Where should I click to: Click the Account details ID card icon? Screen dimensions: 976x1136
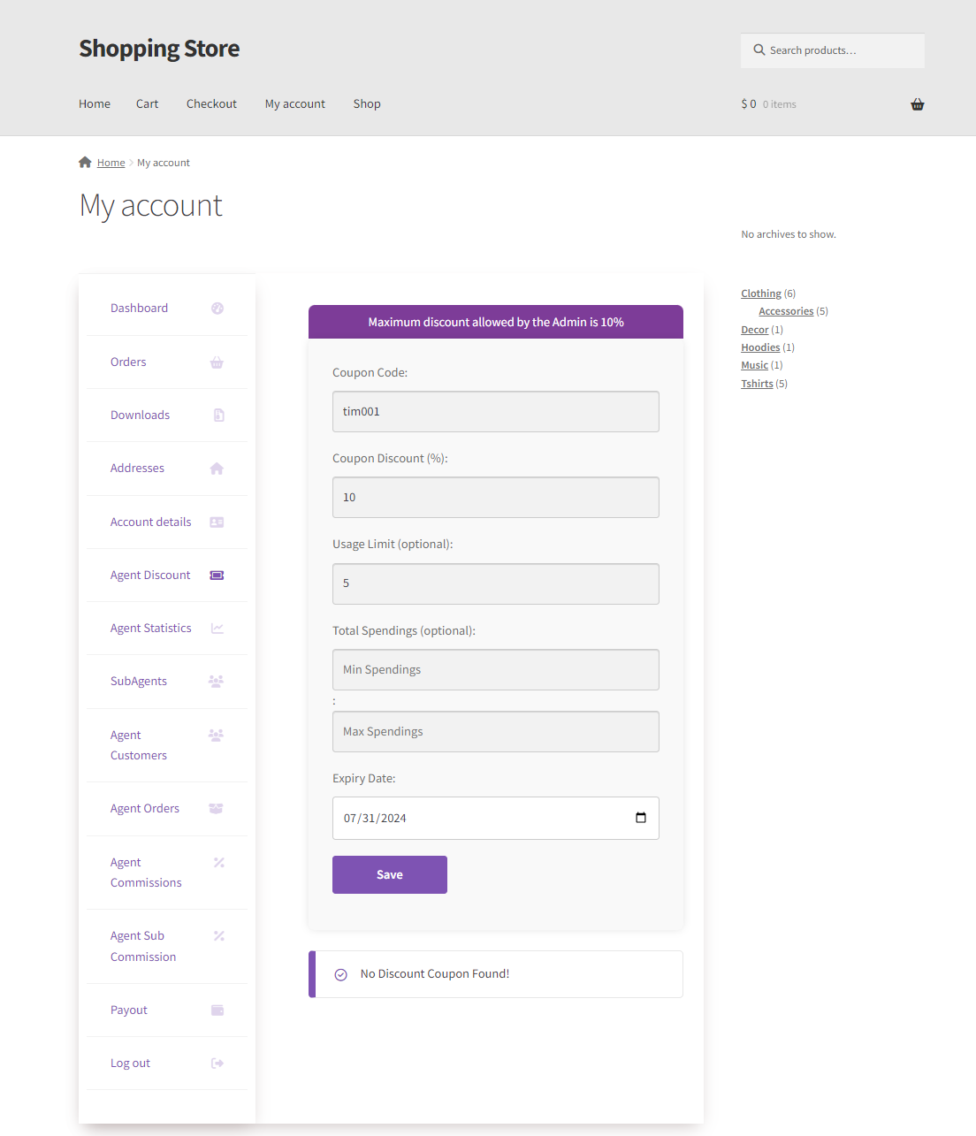(217, 522)
